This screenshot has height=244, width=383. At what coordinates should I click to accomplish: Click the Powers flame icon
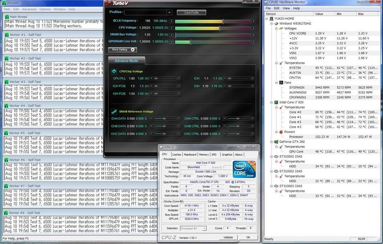click(x=281, y=132)
